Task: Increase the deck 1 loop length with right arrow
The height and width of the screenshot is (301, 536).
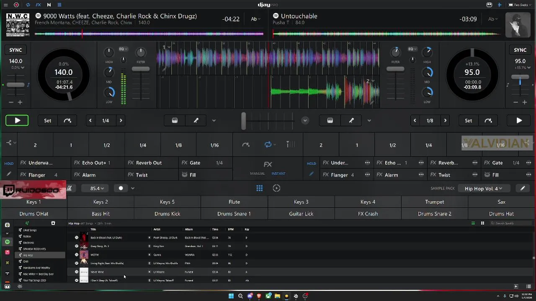Action: pyautogui.click(x=121, y=120)
